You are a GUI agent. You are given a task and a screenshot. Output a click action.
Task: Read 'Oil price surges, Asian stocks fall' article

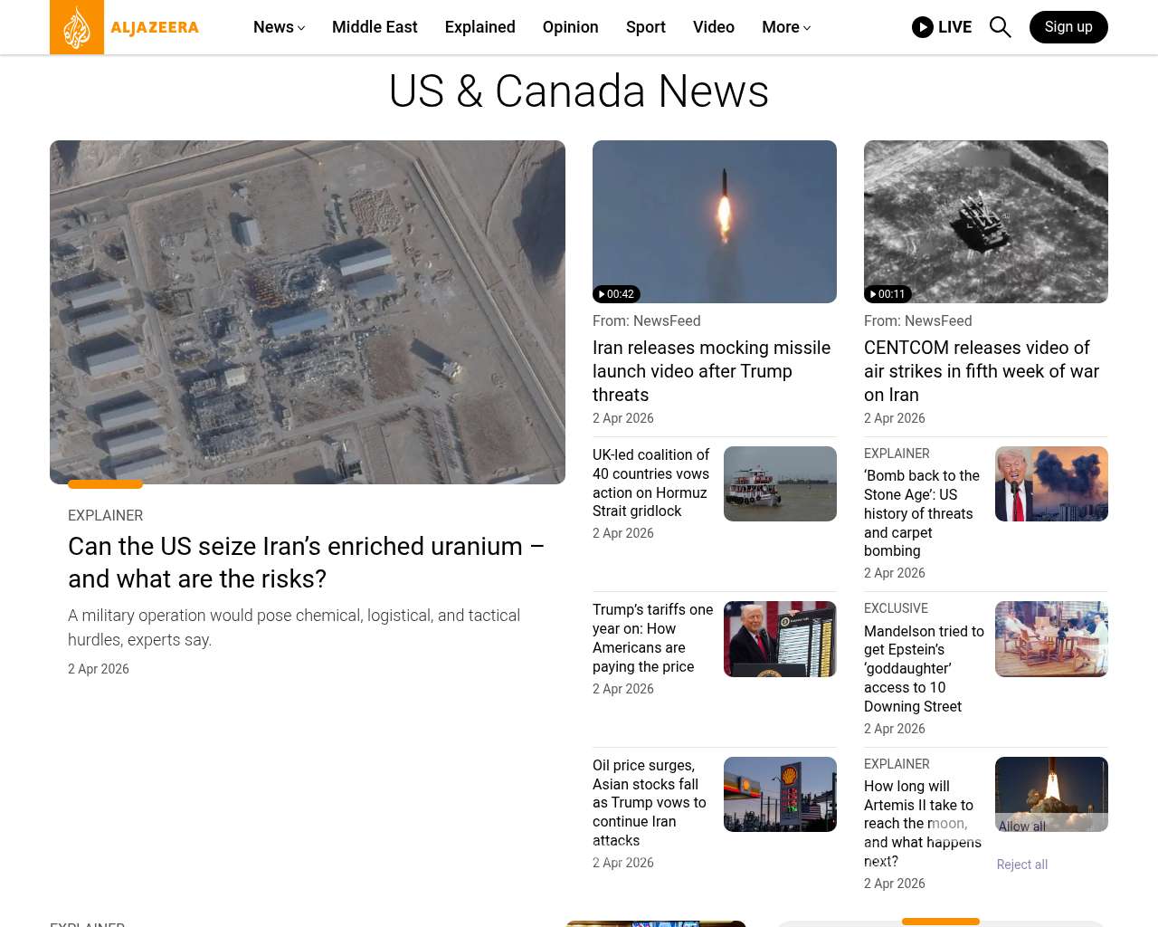click(650, 803)
